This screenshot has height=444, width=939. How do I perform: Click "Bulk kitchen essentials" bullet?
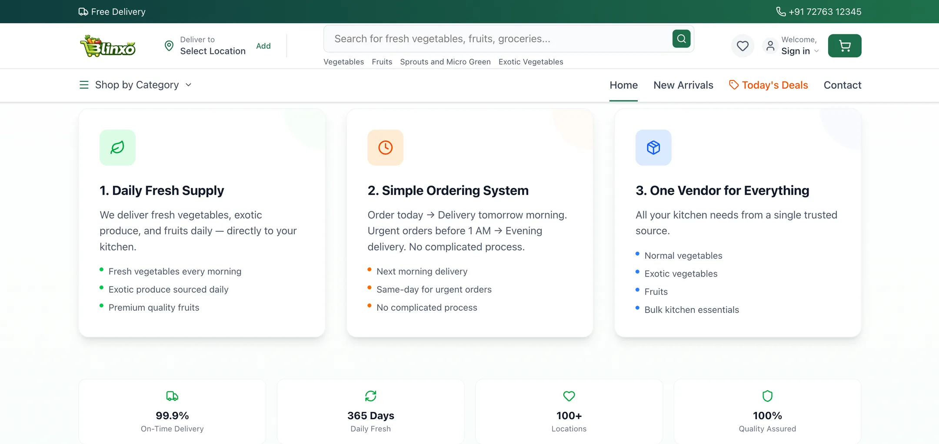click(x=692, y=310)
